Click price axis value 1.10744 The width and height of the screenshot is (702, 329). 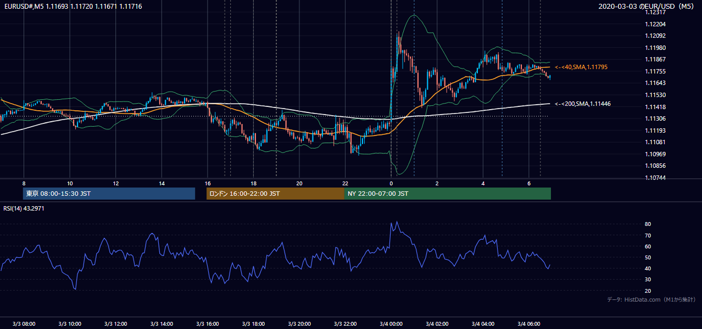655,178
